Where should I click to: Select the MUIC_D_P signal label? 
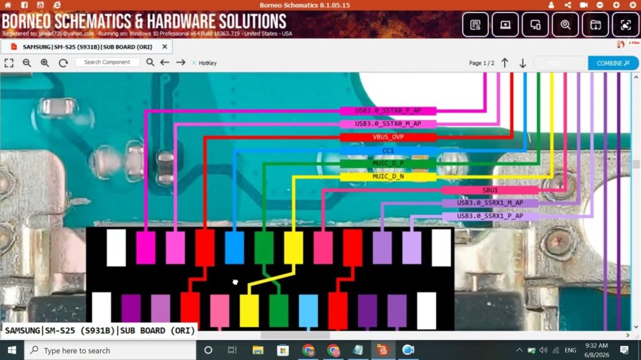point(388,163)
